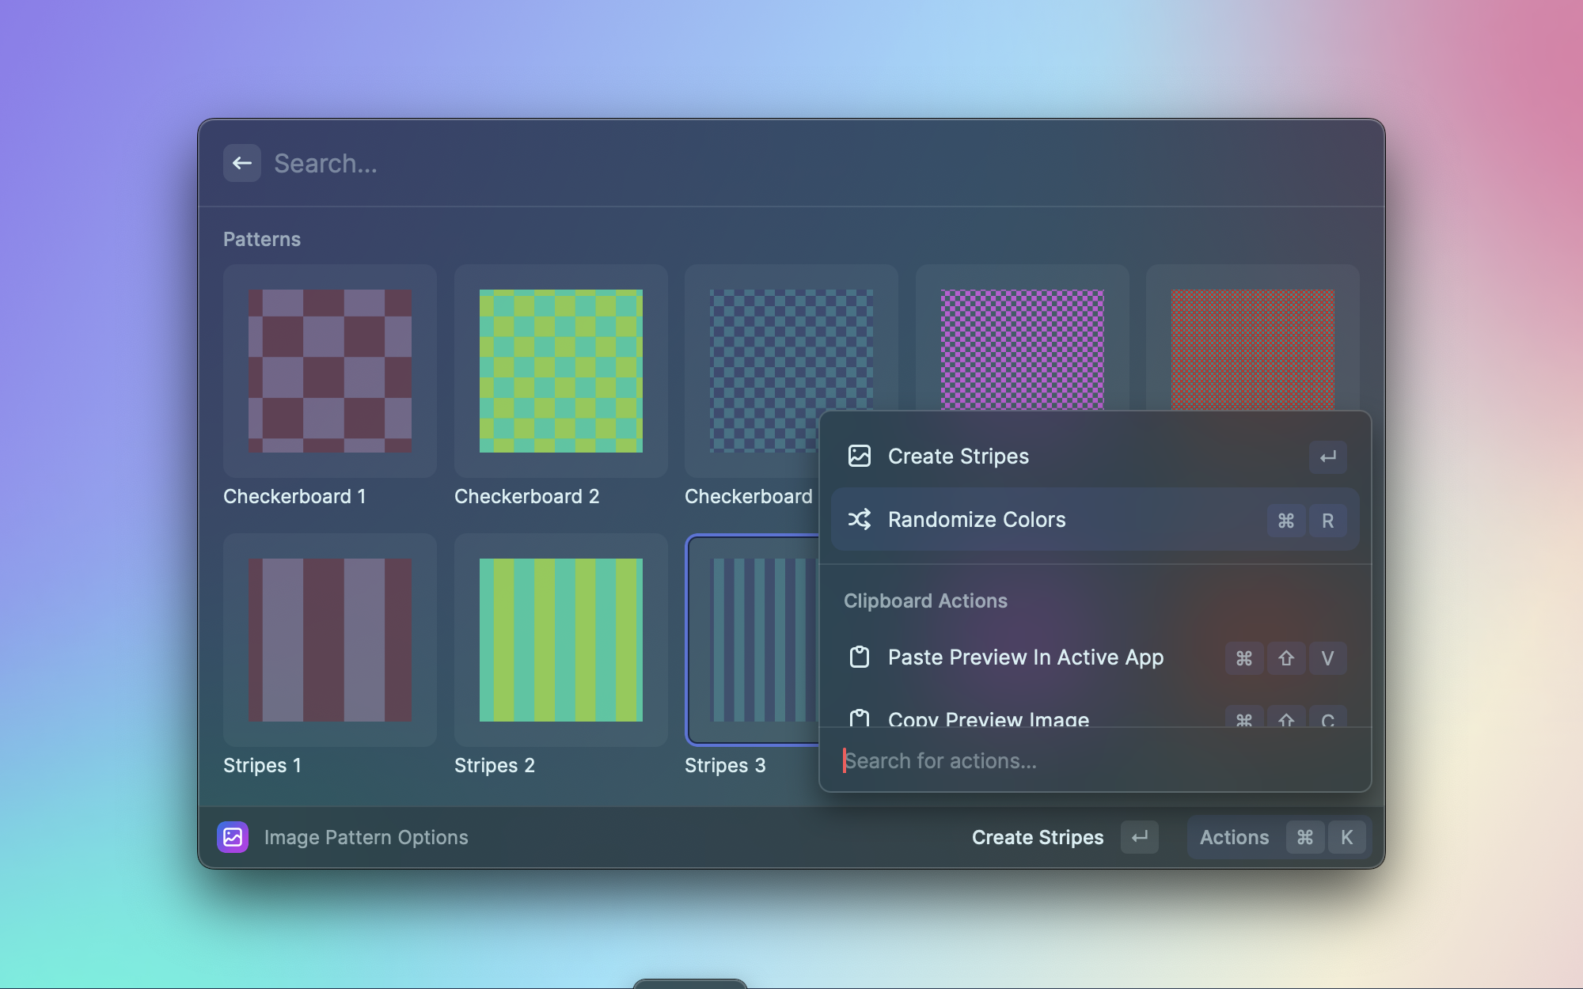This screenshot has height=989, width=1583.
Task: Click the Copy Preview Image clipboard icon
Action: coord(860,718)
